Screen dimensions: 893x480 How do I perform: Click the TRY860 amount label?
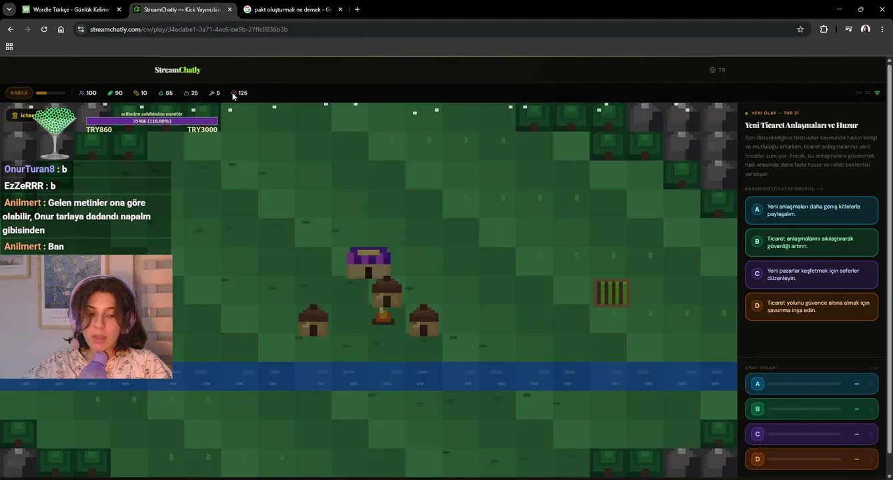click(x=99, y=129)
